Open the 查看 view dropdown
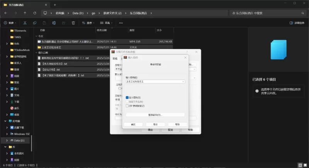The height and width of the screenshot is (168, 309). (106, 23)
